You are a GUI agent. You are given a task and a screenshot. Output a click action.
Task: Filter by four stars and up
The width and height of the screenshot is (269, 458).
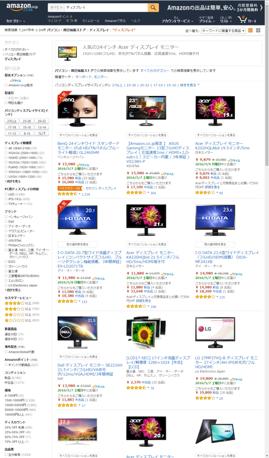point(14,304)
